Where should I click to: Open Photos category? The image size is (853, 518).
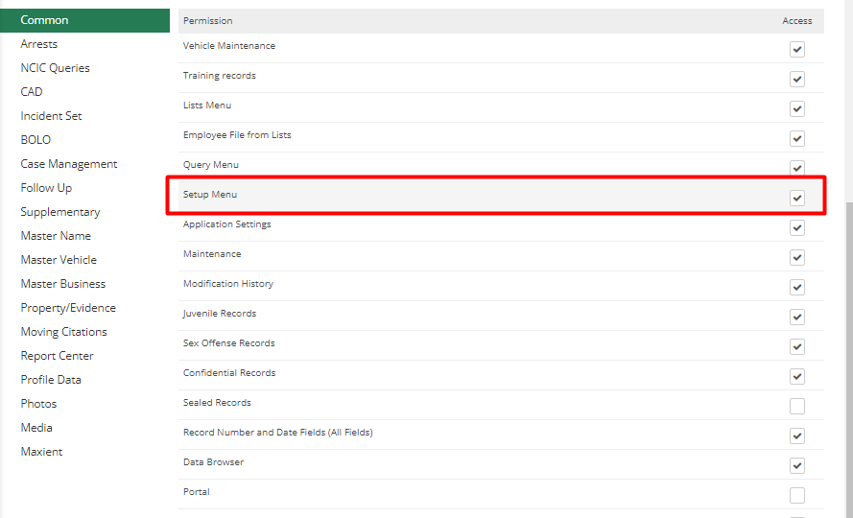[x=38, y=403]
